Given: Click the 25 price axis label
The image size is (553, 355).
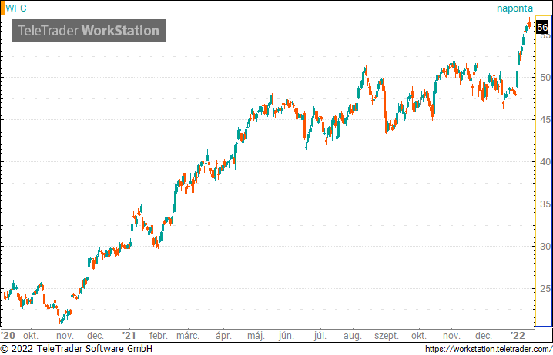Looking at the screenshot, I should 545,288.
